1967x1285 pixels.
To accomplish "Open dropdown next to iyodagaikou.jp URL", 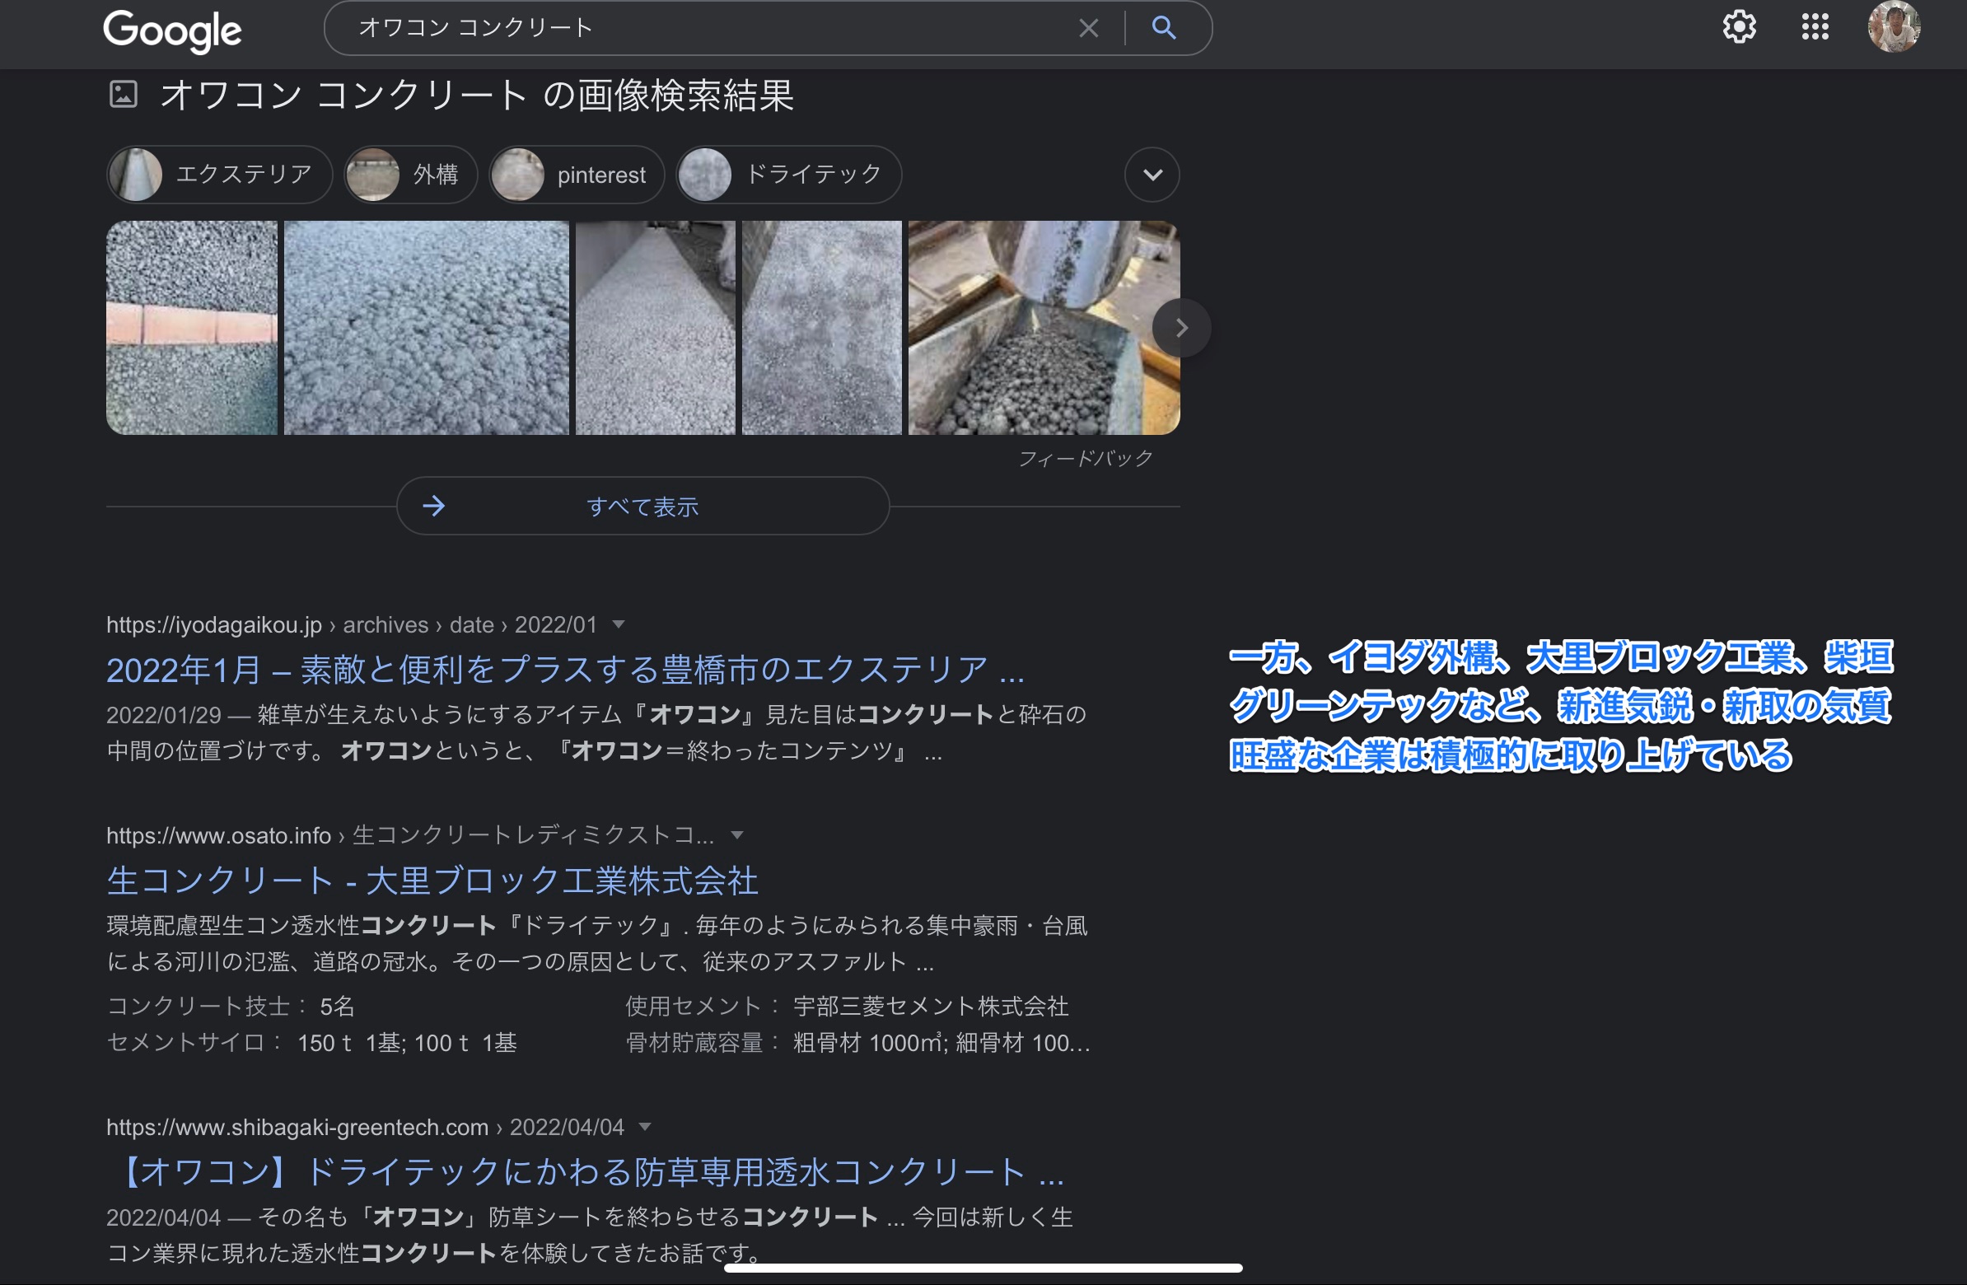I will click(619, 624).
